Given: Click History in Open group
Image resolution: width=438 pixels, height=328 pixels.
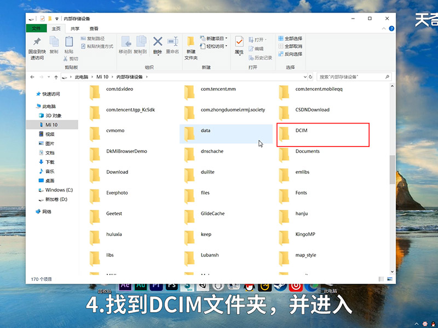Looking at the screenshot, I should (261, 58).
